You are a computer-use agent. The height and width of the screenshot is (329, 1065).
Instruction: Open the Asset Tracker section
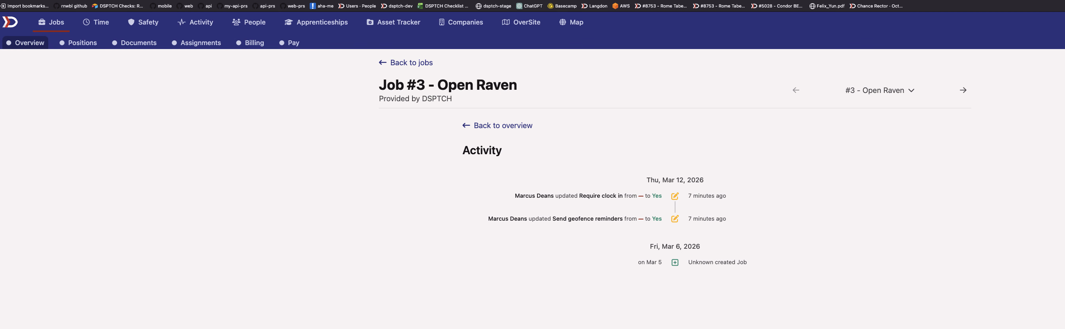coord(393,22)
